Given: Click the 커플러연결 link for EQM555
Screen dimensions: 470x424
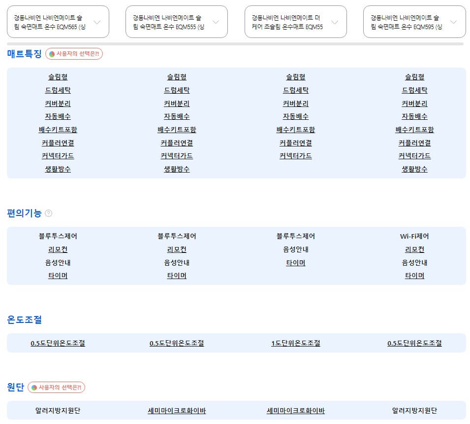Looking at the screenshot, I should pyautogui.click(x=176, y=143).
